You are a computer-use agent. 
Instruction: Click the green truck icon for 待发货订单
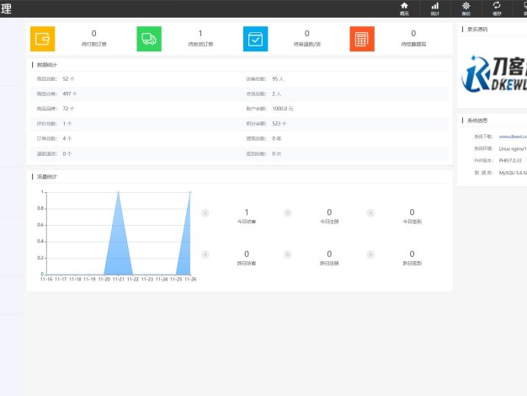149,39
